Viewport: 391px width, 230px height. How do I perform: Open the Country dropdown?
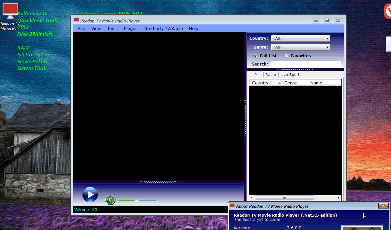click(x=300, y=38)
